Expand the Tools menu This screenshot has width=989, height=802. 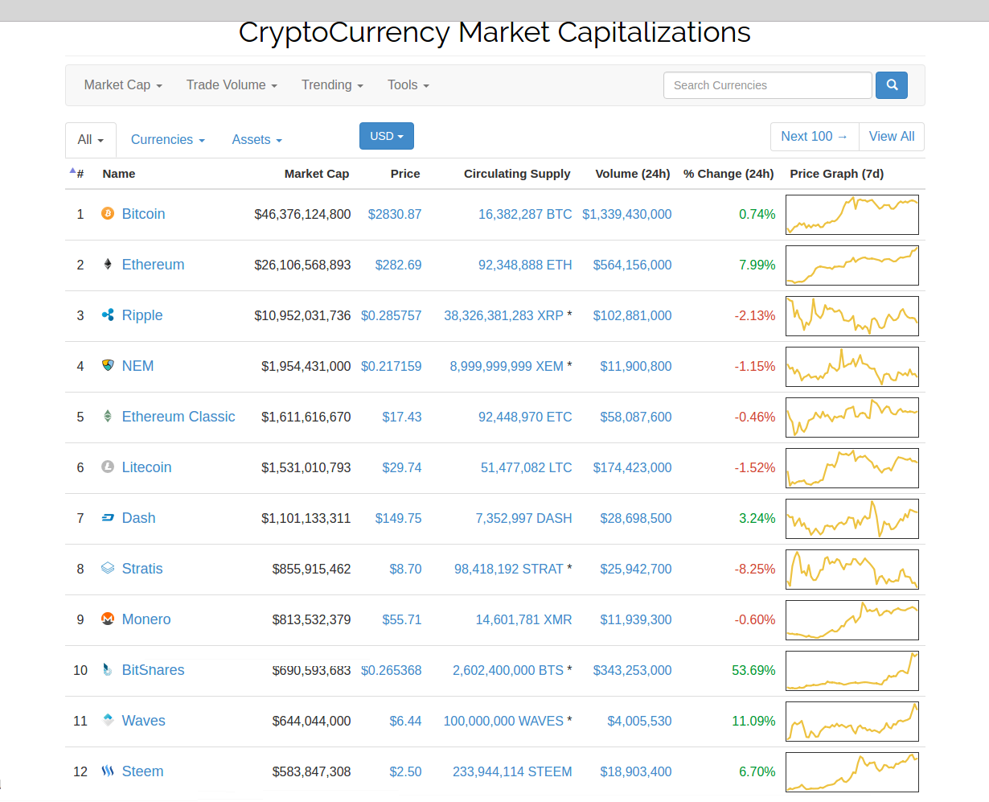pos(408,85)
